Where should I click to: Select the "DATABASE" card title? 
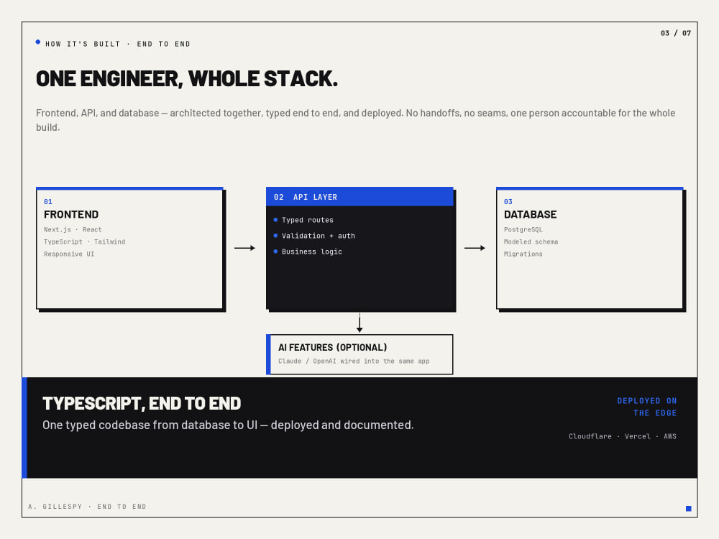[x=530, y=214]
